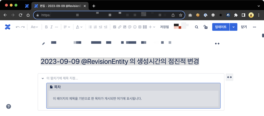
Task: Open the Chrome profile avatar
Action: tap(251, 15)
